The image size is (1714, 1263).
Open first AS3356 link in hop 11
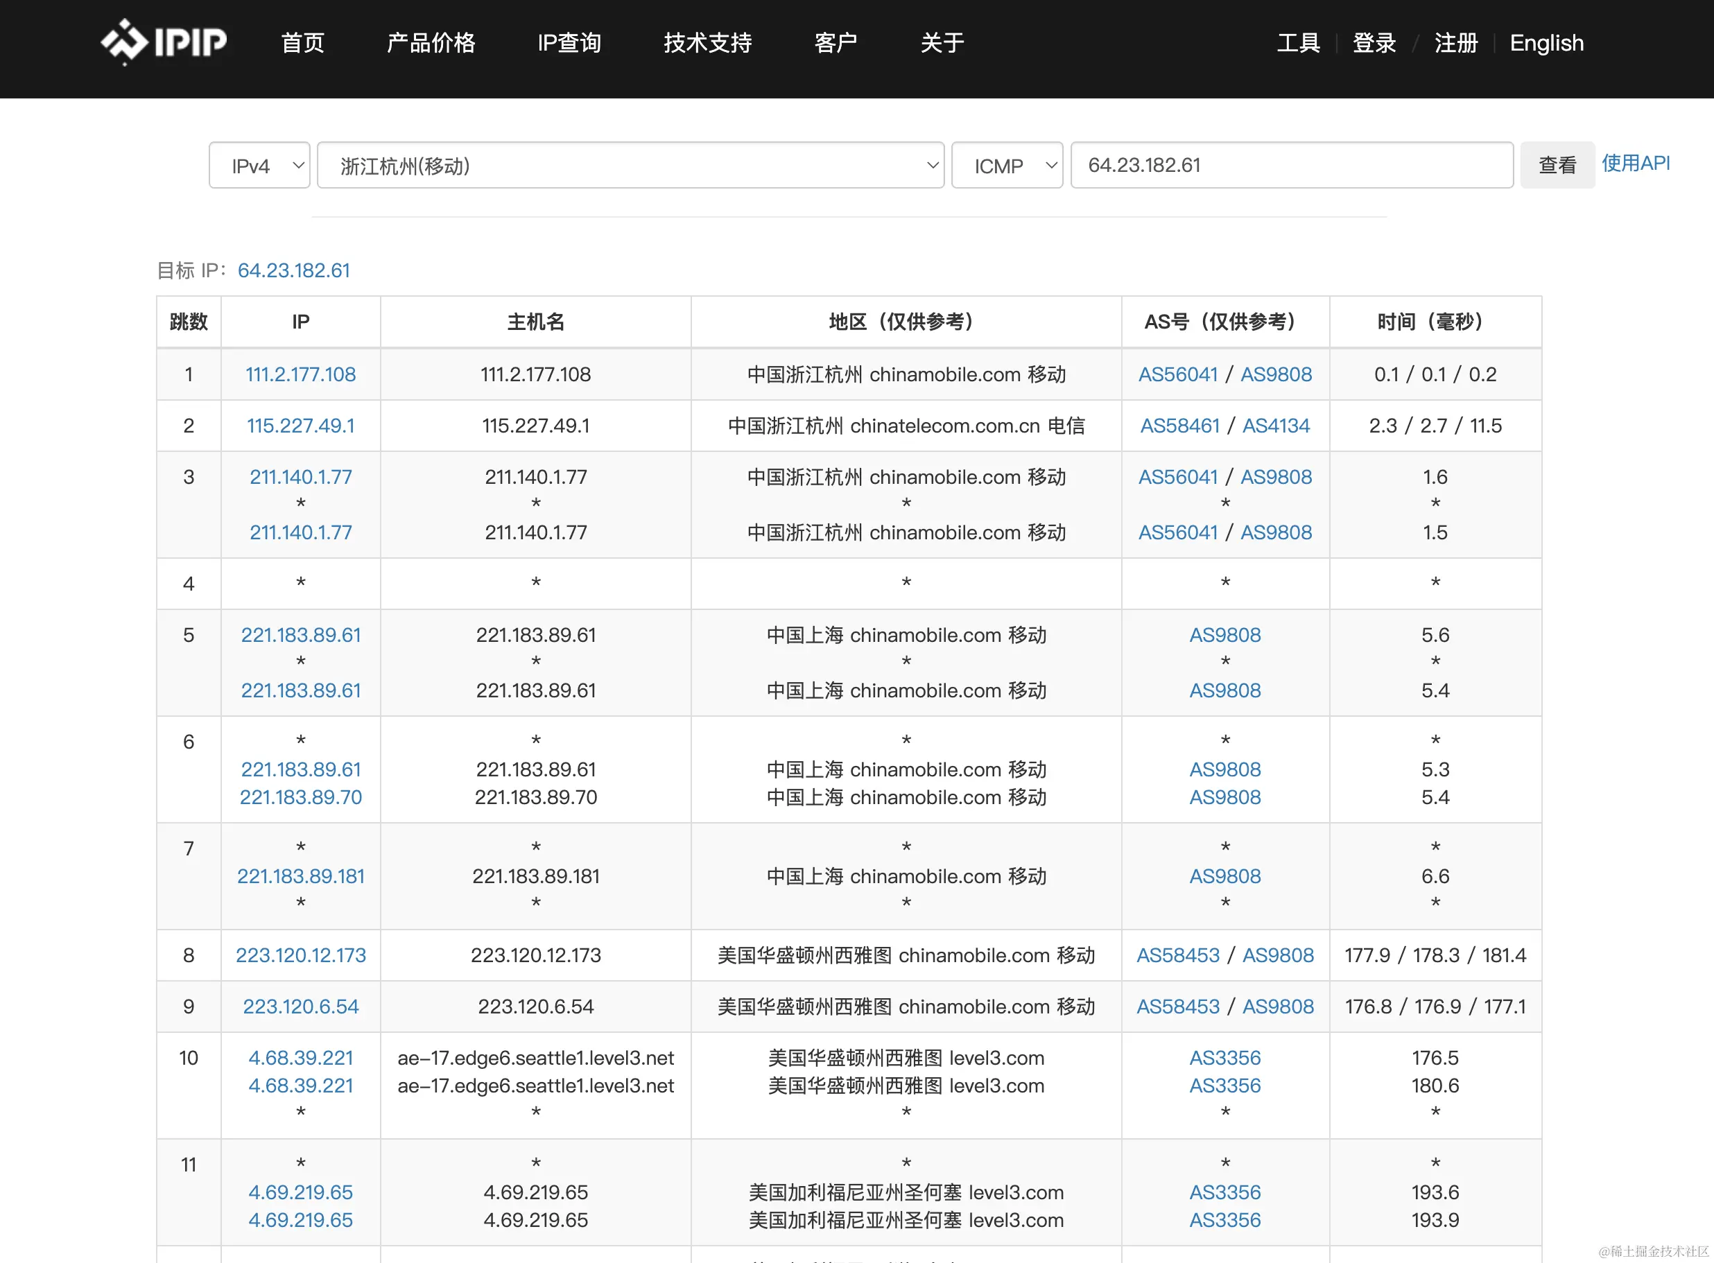click(1224, 1193)
